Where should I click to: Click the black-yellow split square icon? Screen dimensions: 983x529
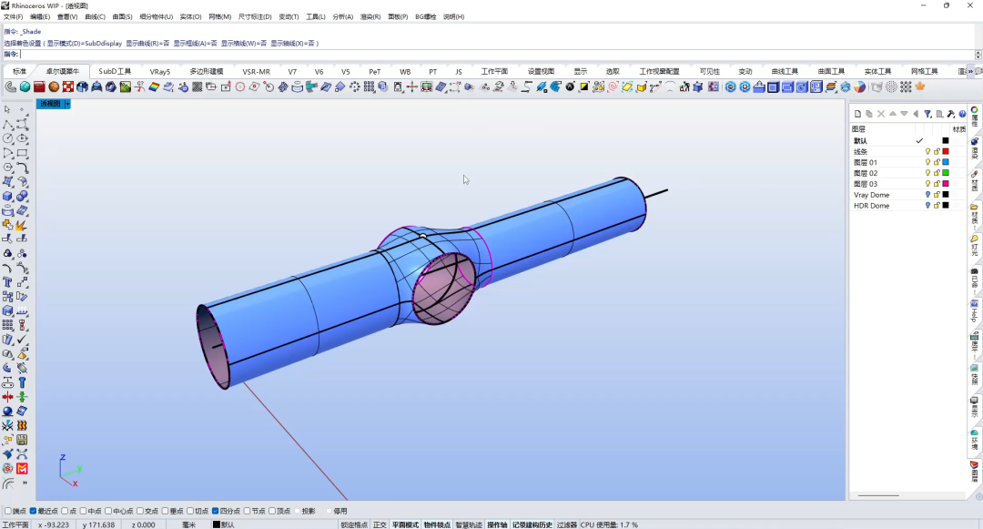[583, 87]
